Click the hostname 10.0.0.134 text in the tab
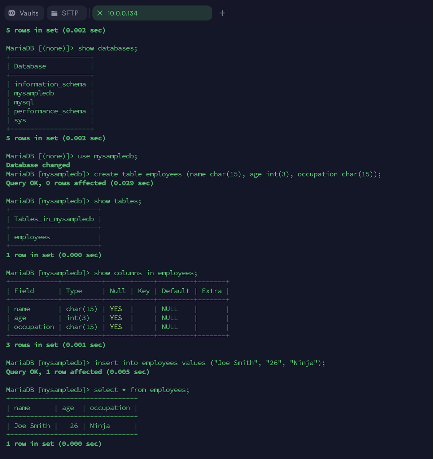 point(122,13)
